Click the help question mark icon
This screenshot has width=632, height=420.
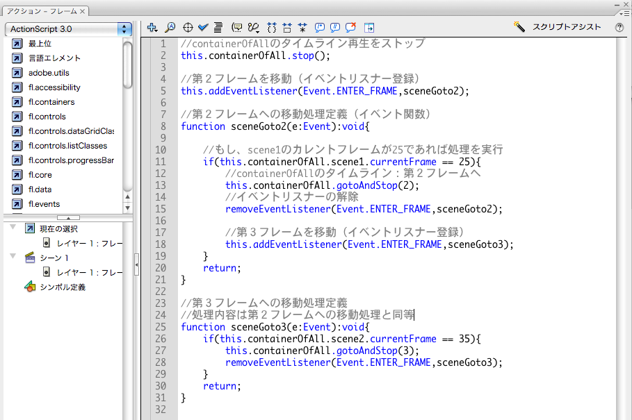(x=619, y=27)
